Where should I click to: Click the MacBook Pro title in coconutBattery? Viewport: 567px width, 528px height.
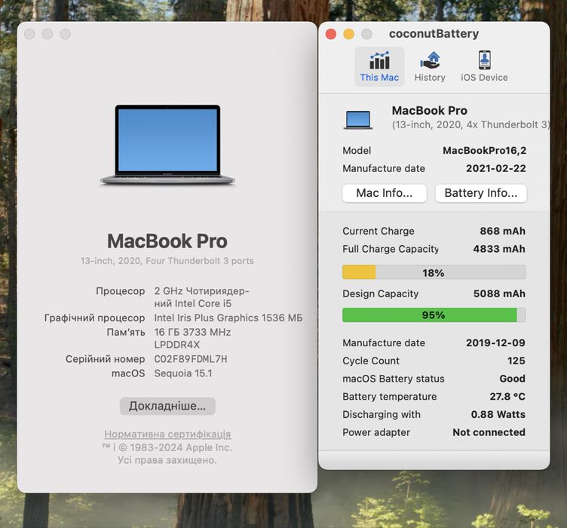(x=430, y=110)
